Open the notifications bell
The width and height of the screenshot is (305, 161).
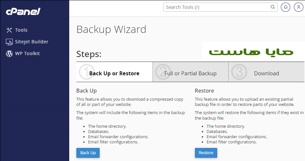pos(285,7)
